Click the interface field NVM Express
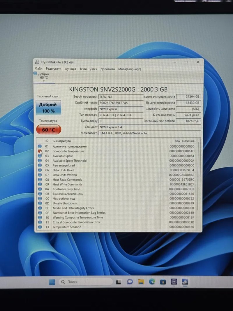233x311 pixels. (x=121, y=109)
